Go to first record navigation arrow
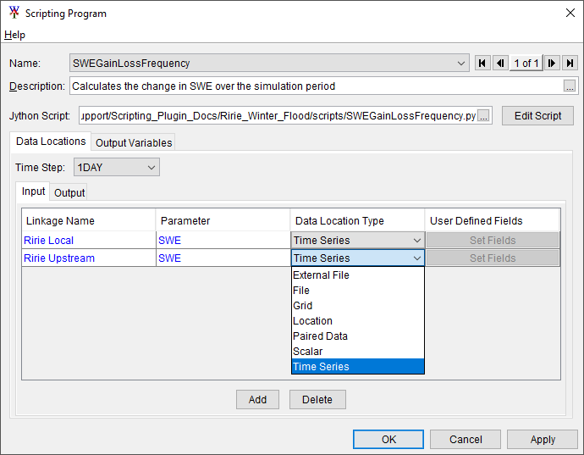The height and width of the screenshot is (455, 584). [x=482, y=63]
